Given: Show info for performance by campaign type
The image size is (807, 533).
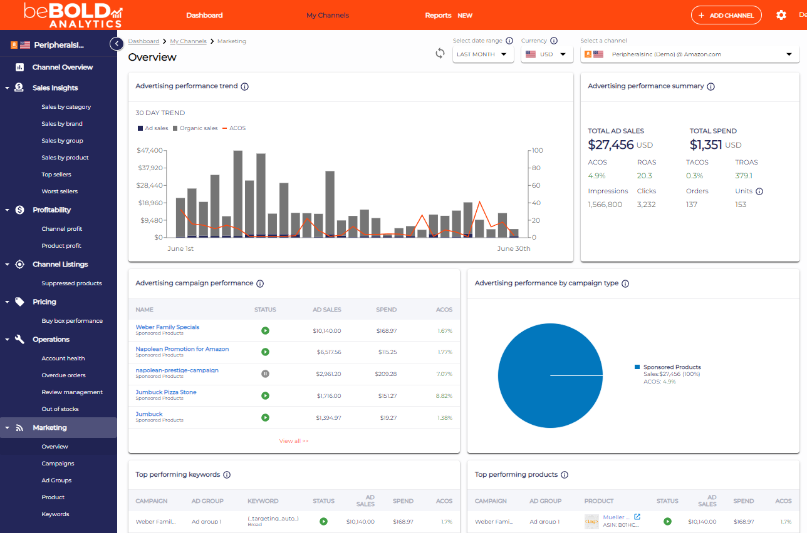Looking at the screenshot, I should [625, 283].
